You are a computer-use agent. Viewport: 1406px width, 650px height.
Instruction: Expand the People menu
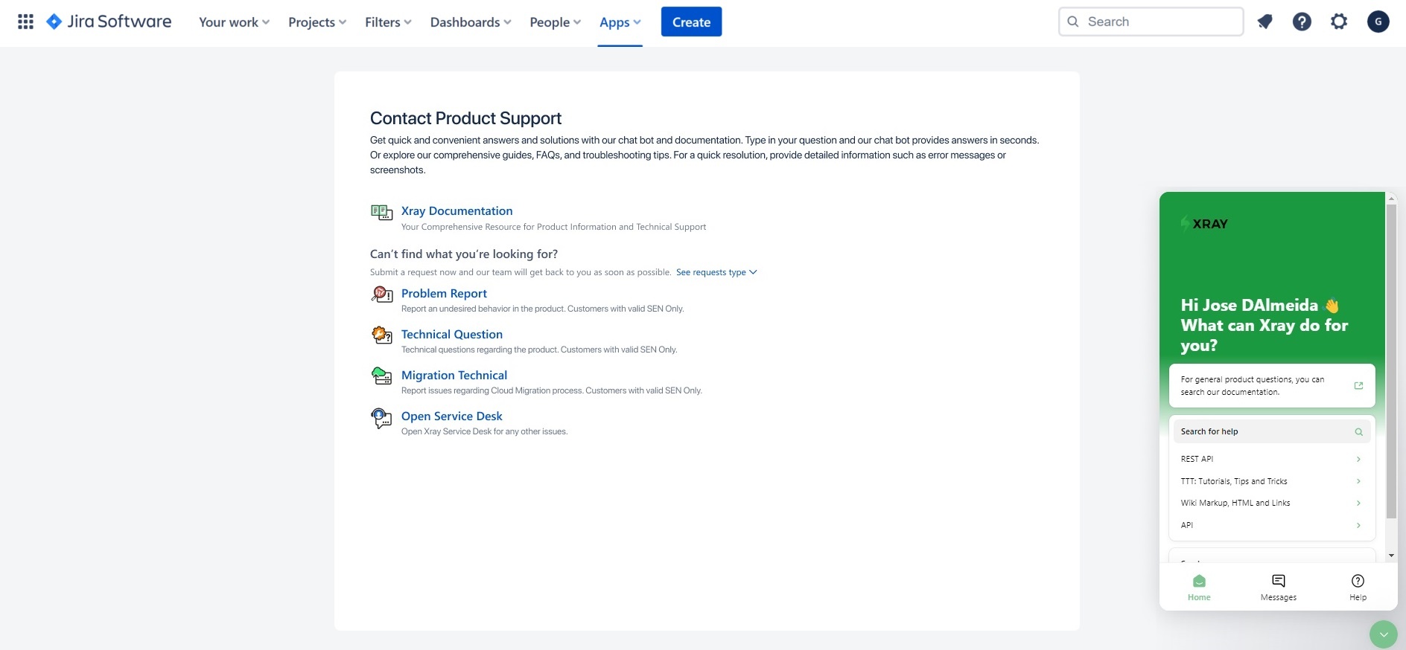coord(555,22)
